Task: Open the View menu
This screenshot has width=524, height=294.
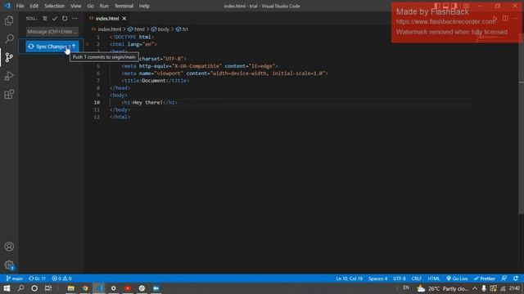Action: 76,6
